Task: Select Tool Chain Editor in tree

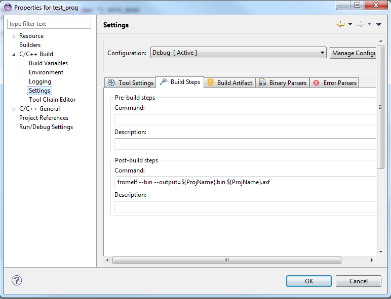Action: [52, 100]
